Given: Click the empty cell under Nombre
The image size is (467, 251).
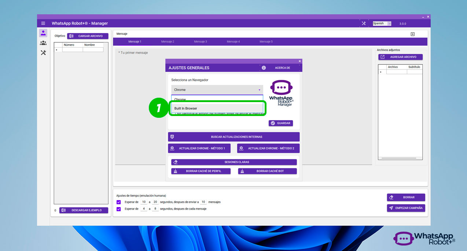Looking at the screenshot, I should coord(93,50).
